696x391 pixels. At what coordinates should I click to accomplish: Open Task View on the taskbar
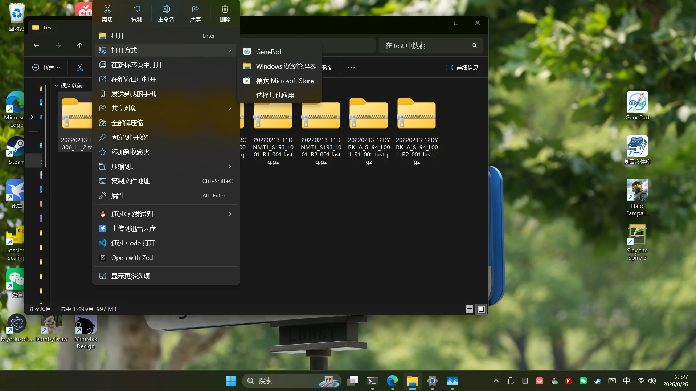[x=352, y=381]
